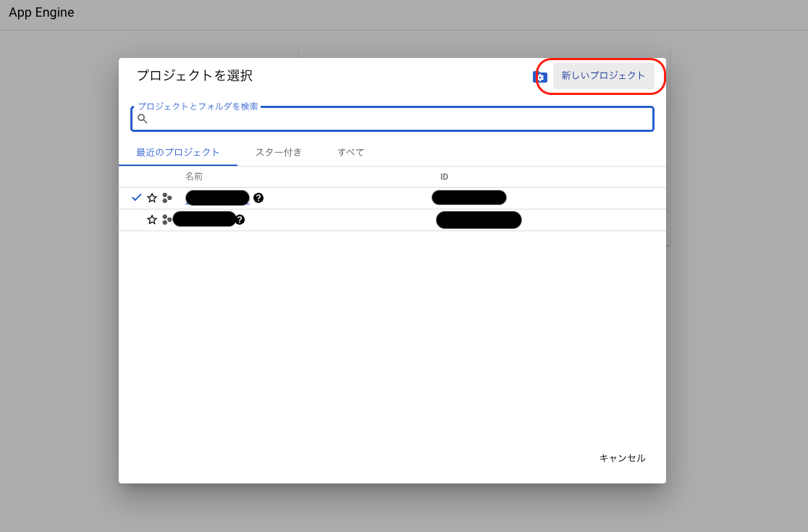Click the search label プロジェクトとフォルダを検索
Screen dimensions: 808x532
(x=196, y=106)
